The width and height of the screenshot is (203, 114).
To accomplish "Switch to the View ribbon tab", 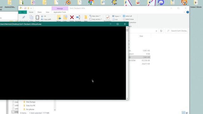I will 47,12.
